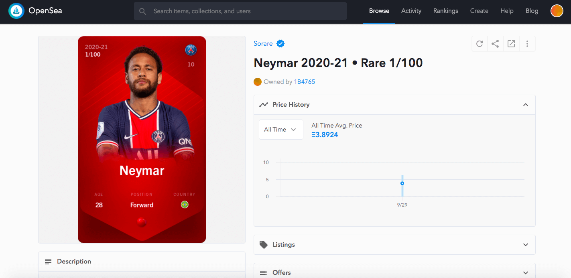571x278 pixels.
Task: Open the external link icon
Action: [511, 44]
